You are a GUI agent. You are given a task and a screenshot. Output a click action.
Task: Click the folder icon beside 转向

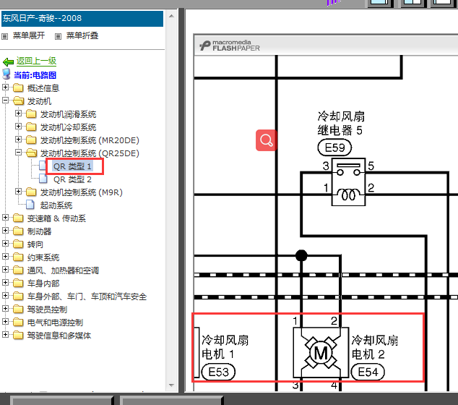[18, 244]
